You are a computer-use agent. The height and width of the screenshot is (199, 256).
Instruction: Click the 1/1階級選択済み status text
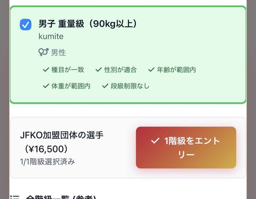tap(47, 162)
